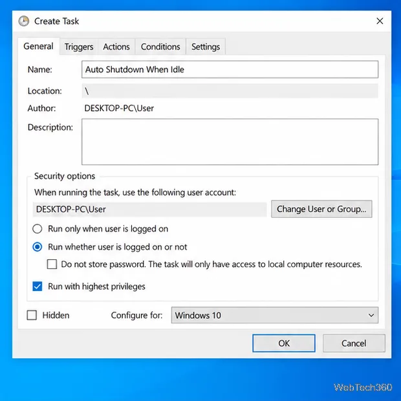Click the Name input field
Screen dimensions: 401x401
(230, 69)
